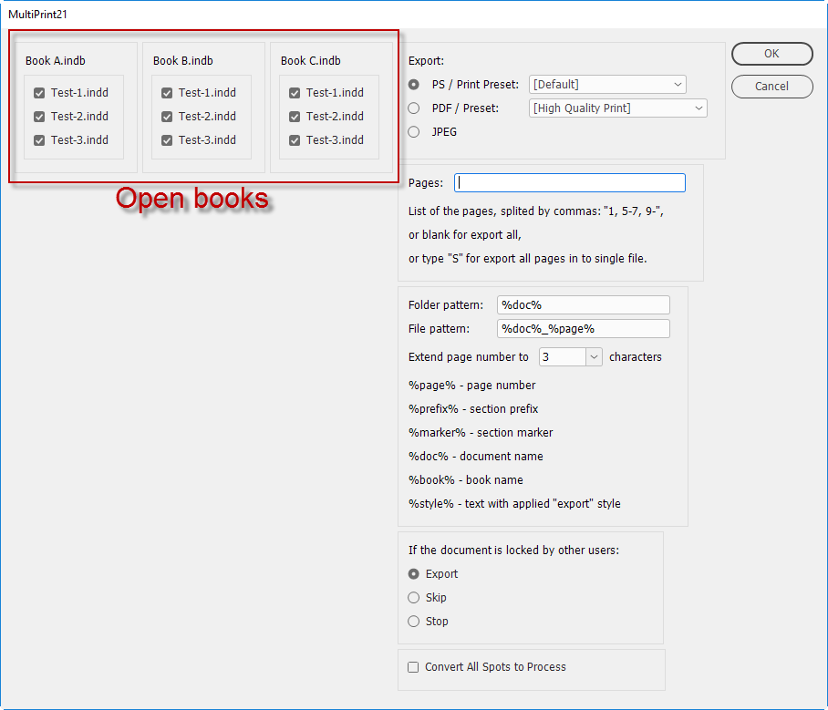This screenshot has width=828, height=710.
Task: Choose JPEG export radio button
Action: tap(414, 132)
